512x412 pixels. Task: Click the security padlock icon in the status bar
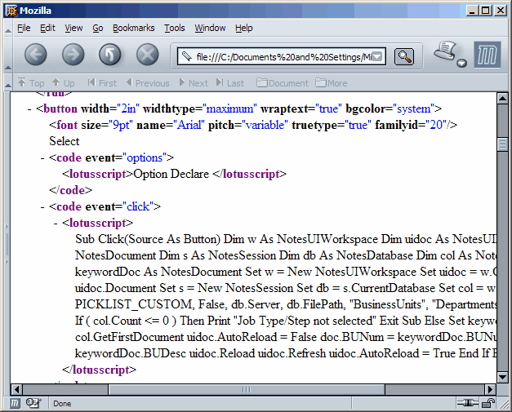tap(488, 404)
